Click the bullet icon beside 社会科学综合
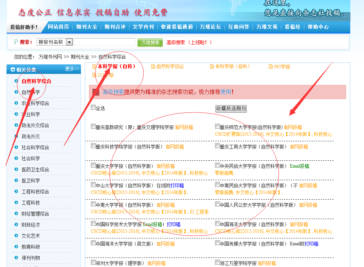The width and height of the screenshot is (364, 267). 16,147
